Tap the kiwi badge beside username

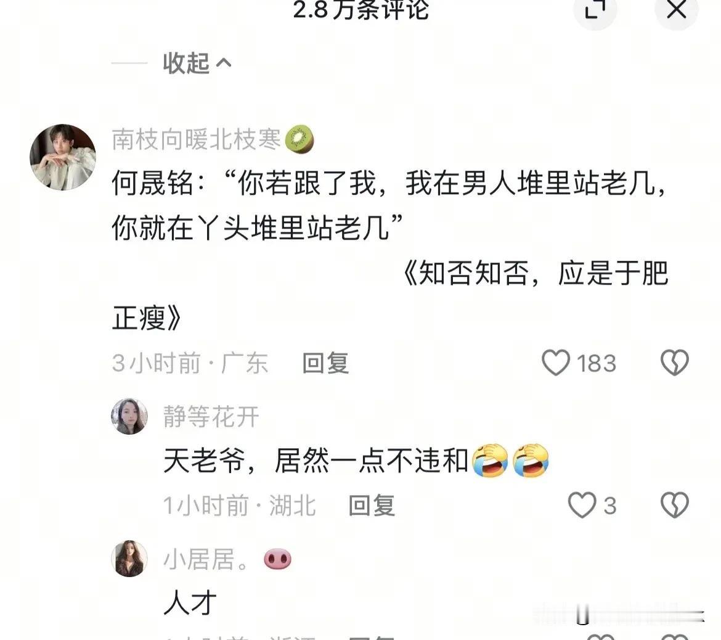pyautogui.click(x=300, y=139)
